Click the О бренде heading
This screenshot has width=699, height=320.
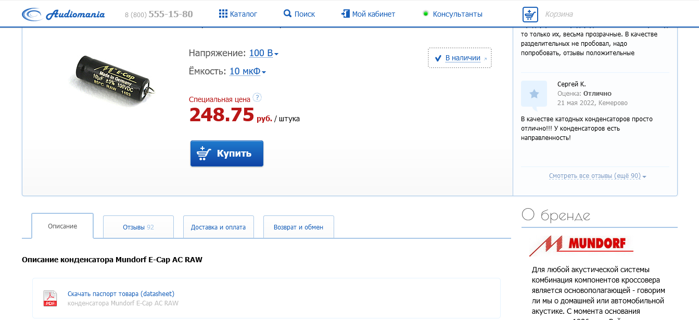click(x=556, y=215)
